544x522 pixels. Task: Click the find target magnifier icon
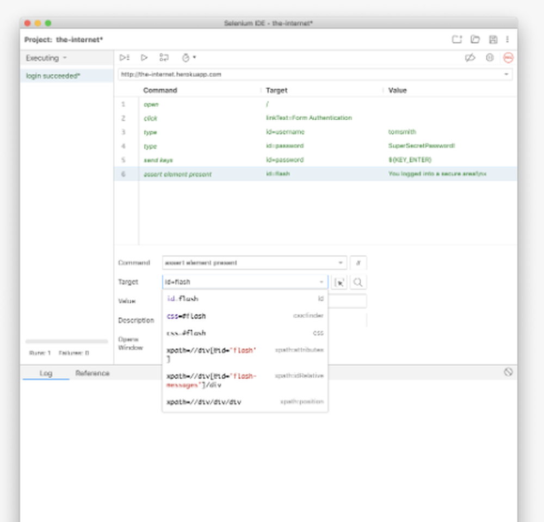(x=358, y=282)
